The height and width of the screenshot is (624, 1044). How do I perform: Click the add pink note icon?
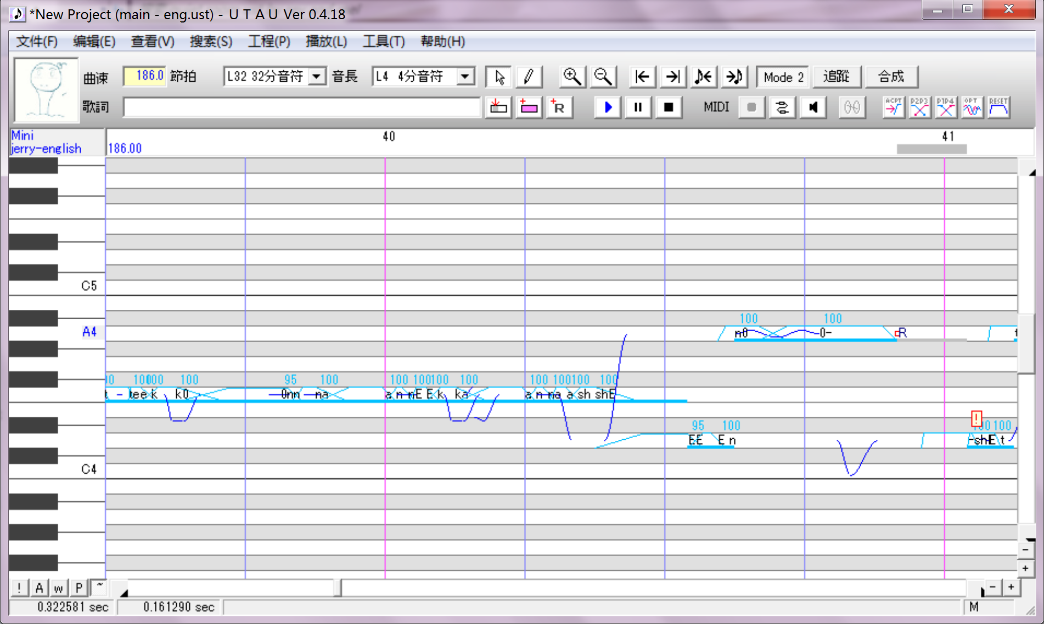click(x=529, y=107)
